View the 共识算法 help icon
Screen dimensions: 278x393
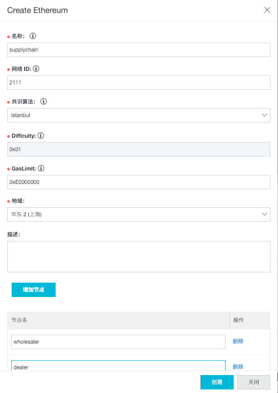tap(43, 101)
